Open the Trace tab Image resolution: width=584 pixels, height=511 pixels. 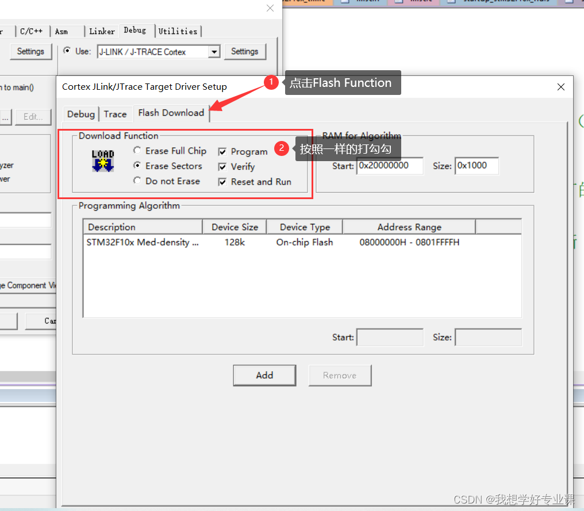(115, 114)
